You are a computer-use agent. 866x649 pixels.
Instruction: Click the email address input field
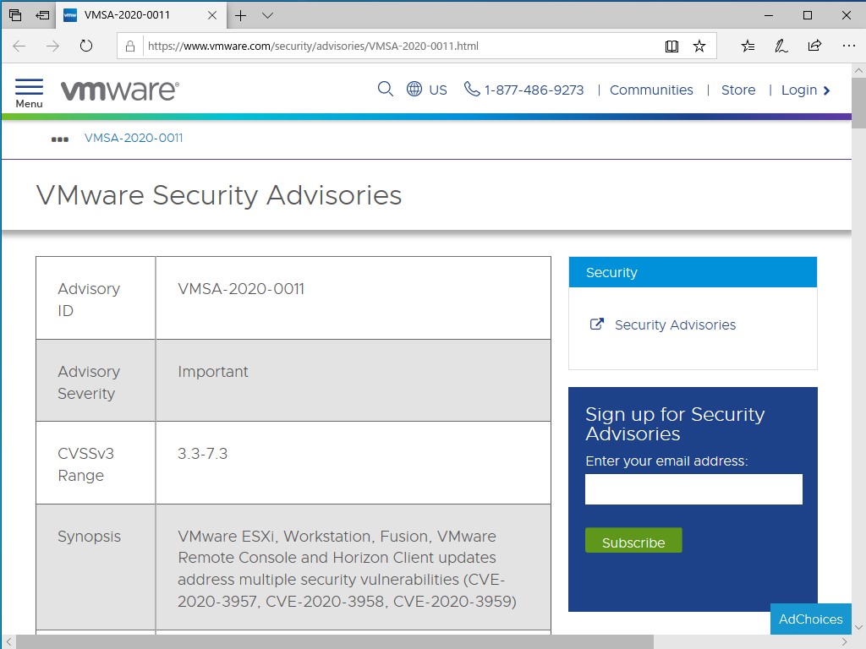pyautogui.click(x=693, y=489)
